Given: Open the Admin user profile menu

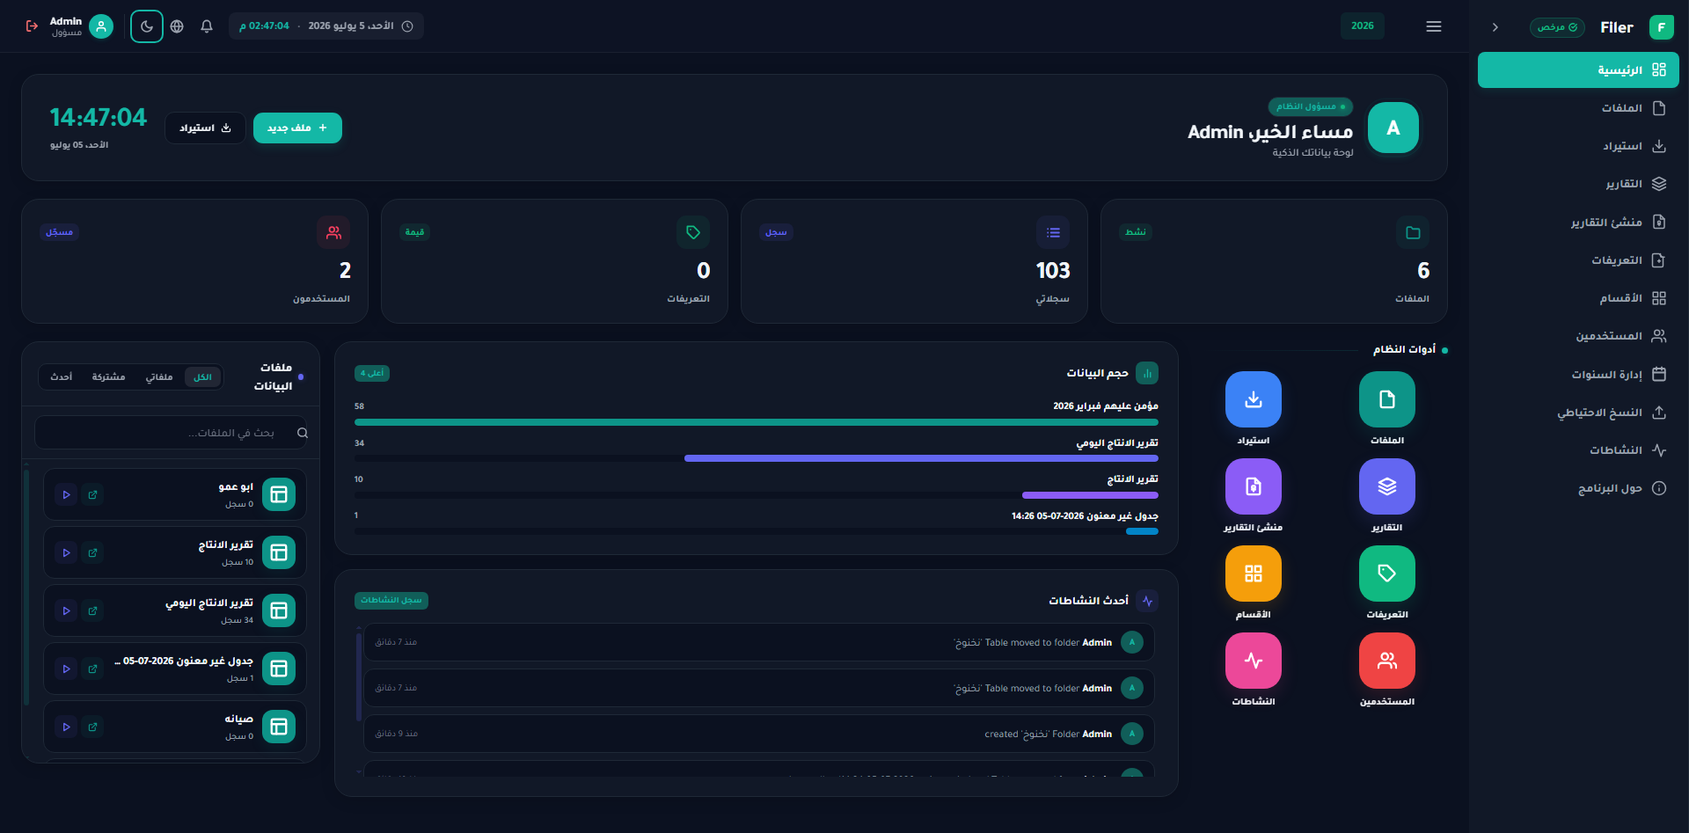Looking at the screenshot, I should tap(81, 26).
